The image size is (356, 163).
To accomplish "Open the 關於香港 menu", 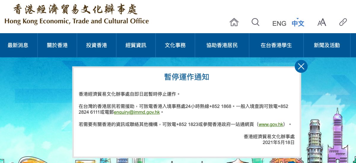I will point(57,45).
